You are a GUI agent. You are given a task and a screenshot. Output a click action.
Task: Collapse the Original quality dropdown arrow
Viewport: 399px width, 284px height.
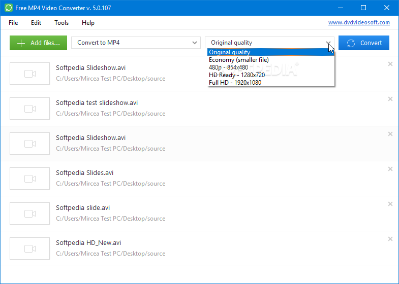pyautogui.click(x=328, y=43)
